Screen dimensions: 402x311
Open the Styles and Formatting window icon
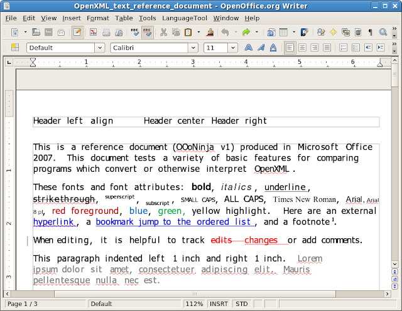[15, 48]
